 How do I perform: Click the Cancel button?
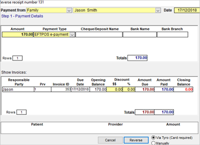click(110, 140)
